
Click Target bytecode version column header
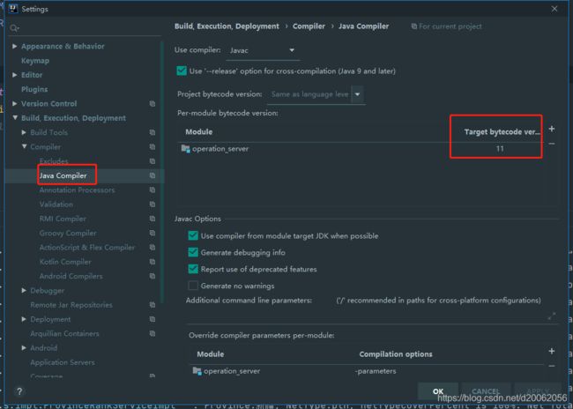coord(502,132)
